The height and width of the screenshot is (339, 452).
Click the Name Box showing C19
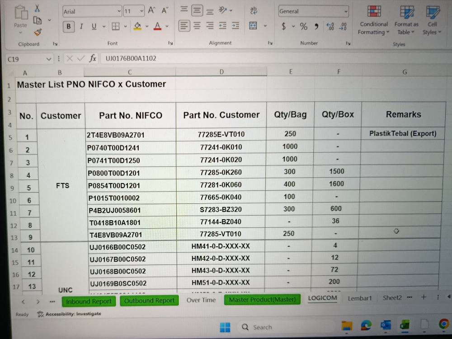[x=29, y=59]
